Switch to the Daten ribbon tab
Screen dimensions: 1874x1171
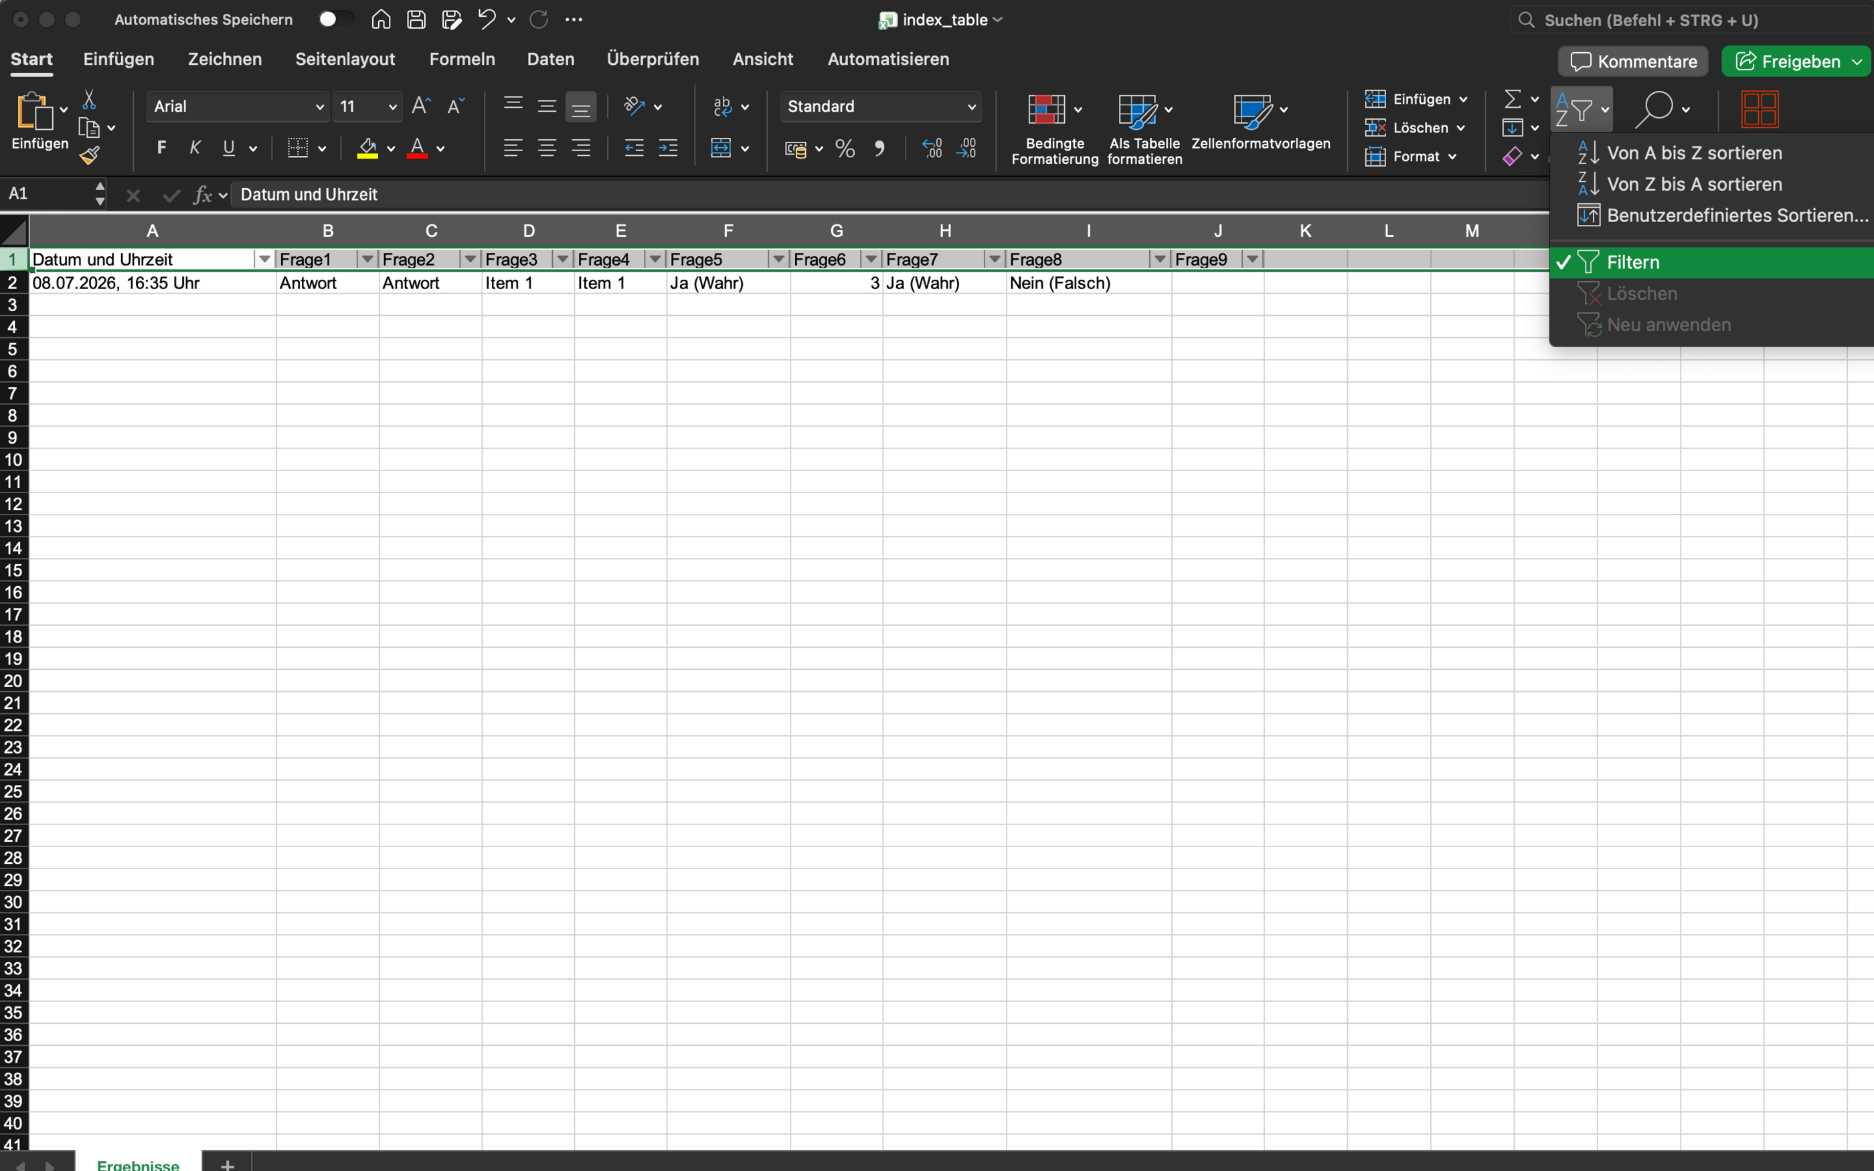551,60
